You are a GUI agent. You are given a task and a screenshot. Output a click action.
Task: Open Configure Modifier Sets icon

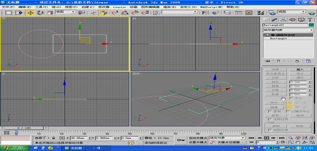pos(308,61)
